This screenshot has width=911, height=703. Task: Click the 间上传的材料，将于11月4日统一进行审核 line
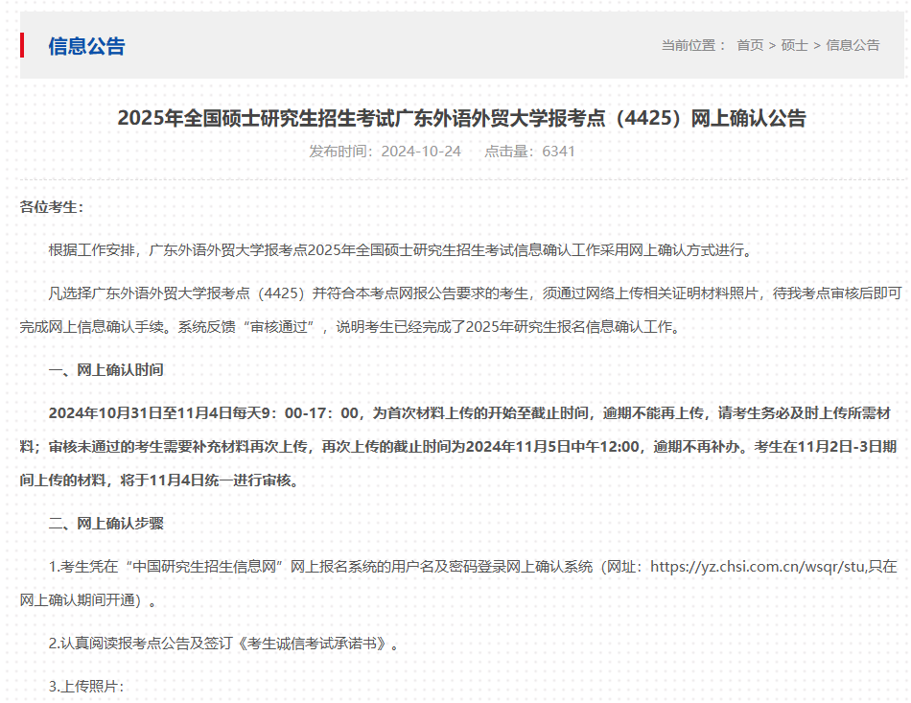coord(159,480)
